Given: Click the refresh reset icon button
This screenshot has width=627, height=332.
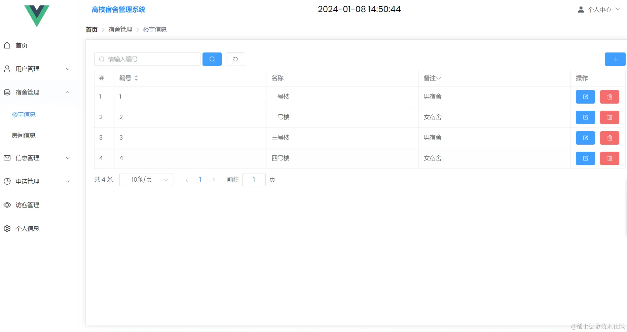Looking at the screenshot, I should [x=235, y=59].
